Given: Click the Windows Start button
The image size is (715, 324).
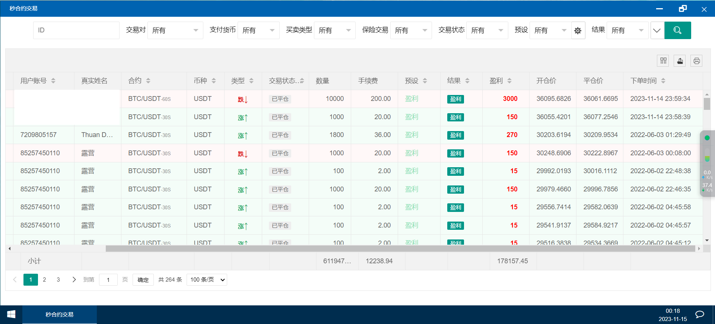Looking at the screenshot, I should click(11, 315).
